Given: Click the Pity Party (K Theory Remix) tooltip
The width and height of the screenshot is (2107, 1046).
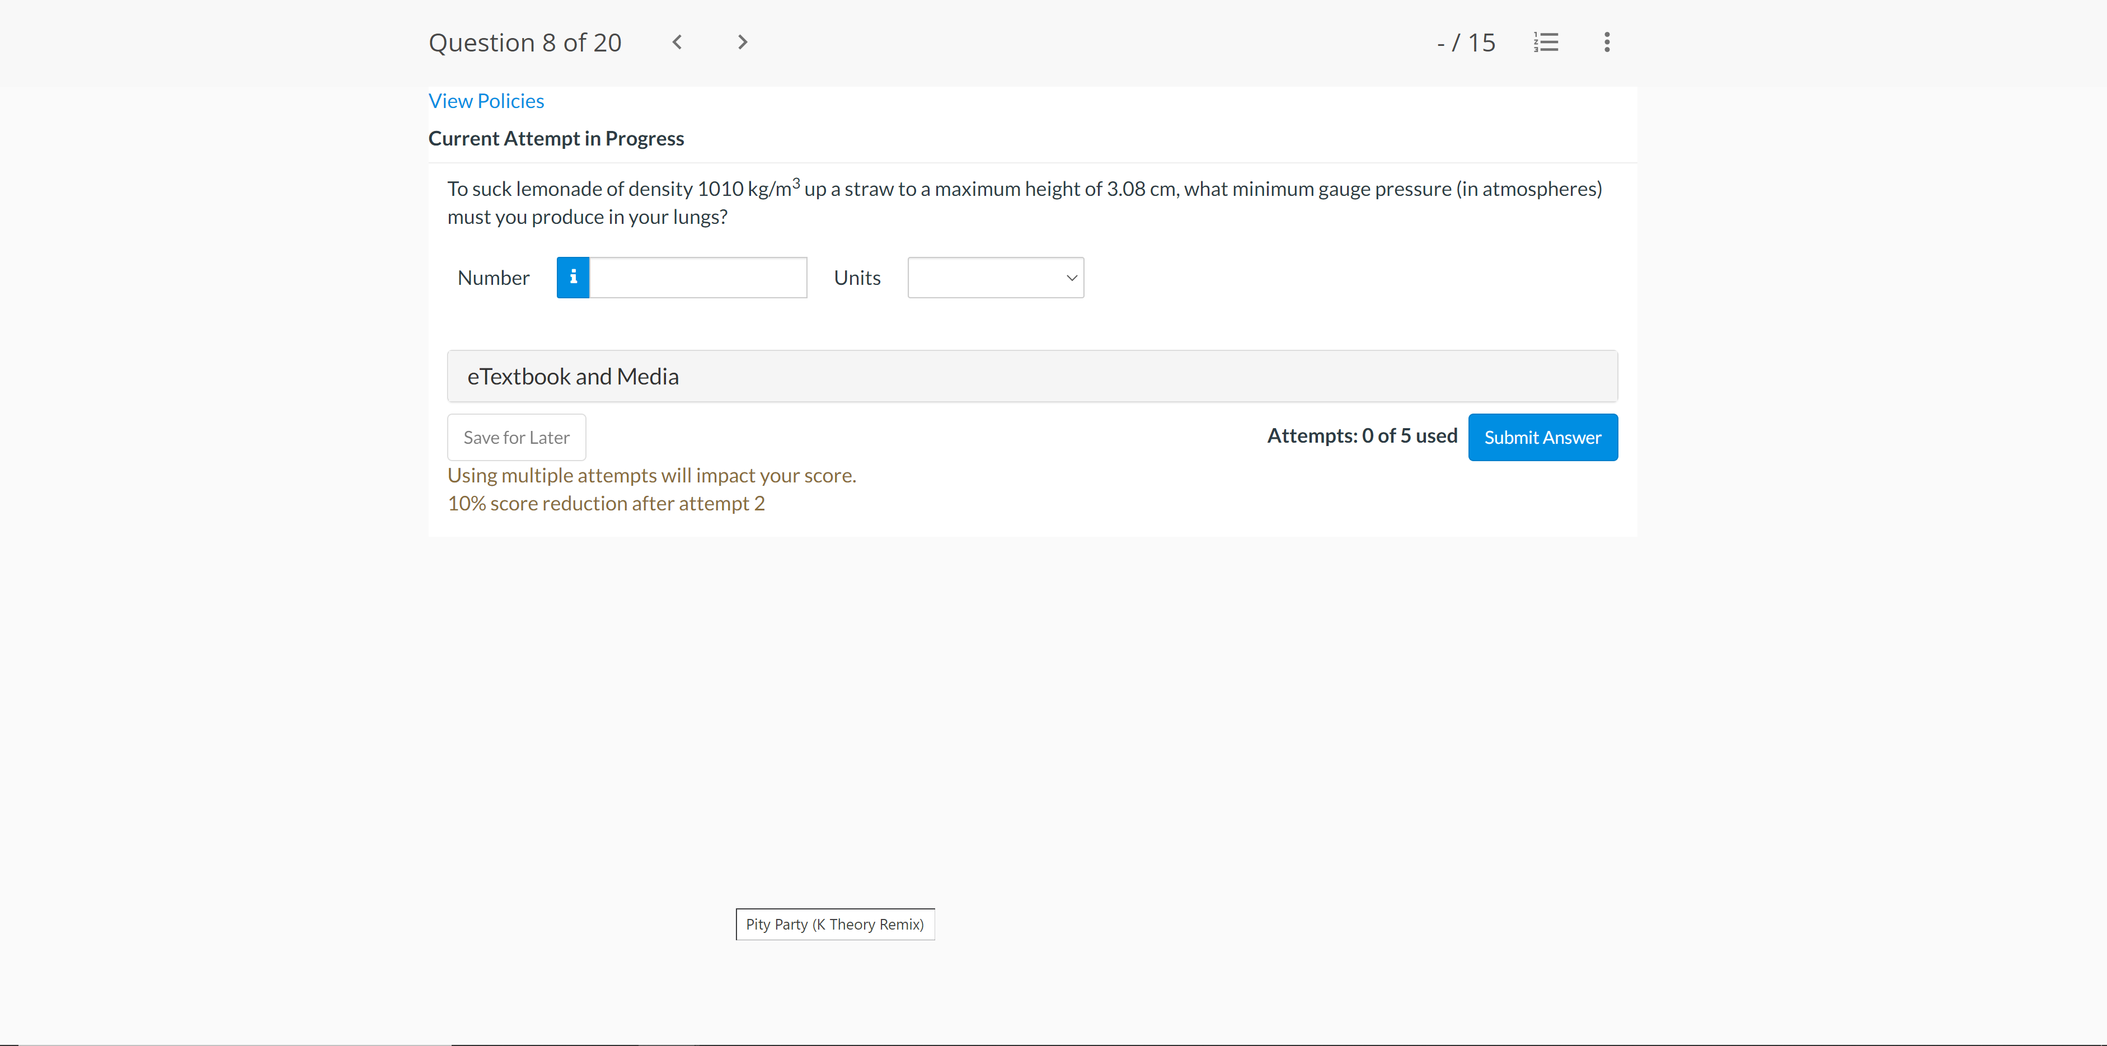Looking at the screenshot, I should pyautogui.click(x=834, y=924).
